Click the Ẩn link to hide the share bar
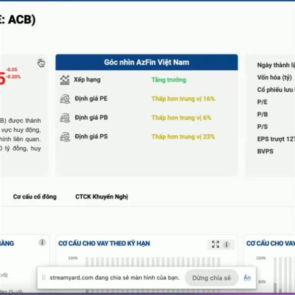295x295 pixels. click(247, 278)
